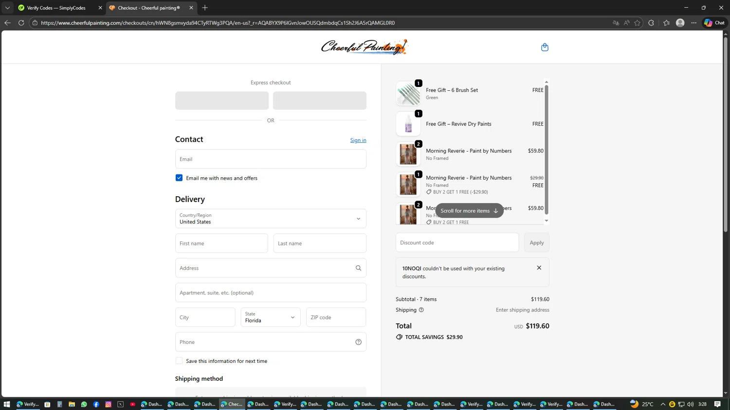Toggle Email me with news and offers
Viewport: 730px width, 410px height.
[x=179, y=178]
